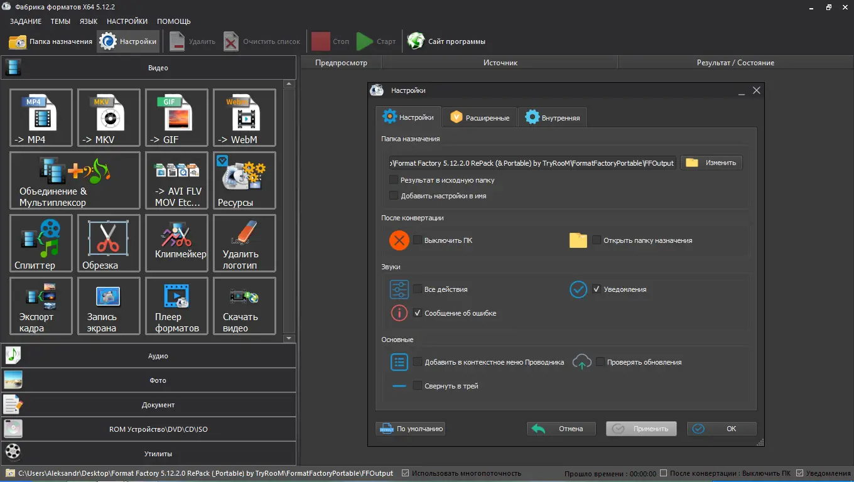Click the Источник column header

coord(500,63)
